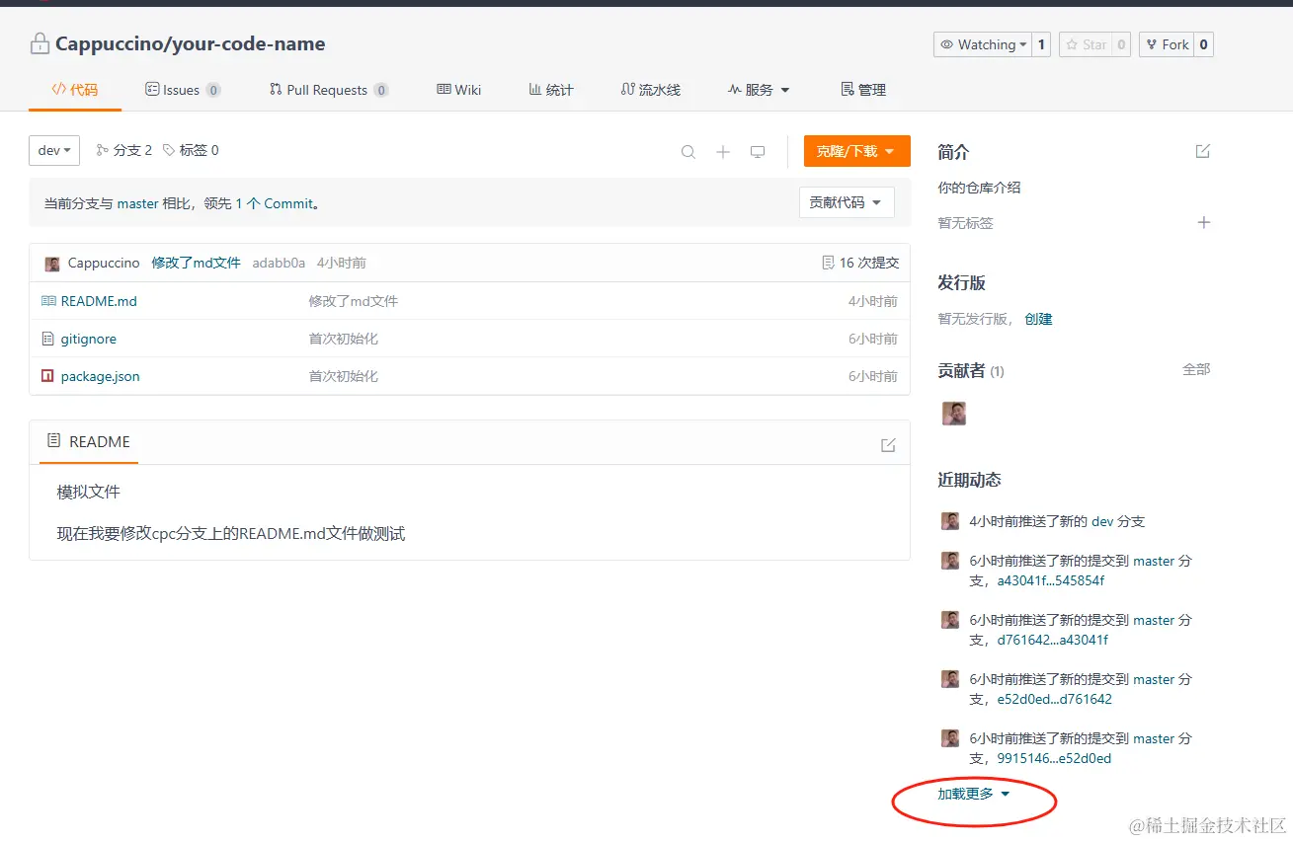Select the README tab header
Viewport: 1293px width, 842px height.
click(89, 442)
